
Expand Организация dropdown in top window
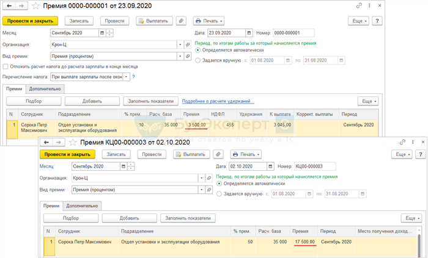[180, 45]
